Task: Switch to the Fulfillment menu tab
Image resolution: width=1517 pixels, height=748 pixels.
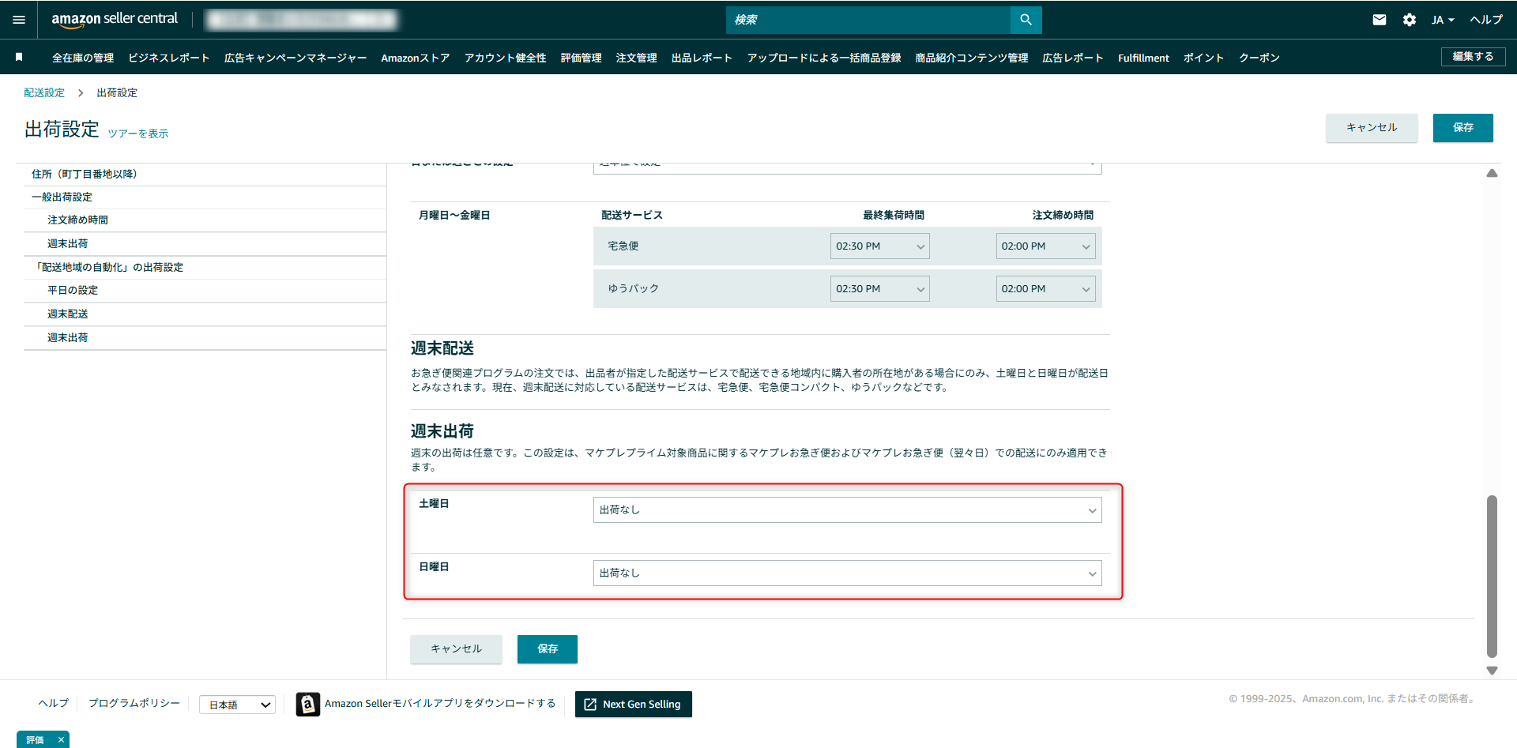Action: (x=1143, y=57)
